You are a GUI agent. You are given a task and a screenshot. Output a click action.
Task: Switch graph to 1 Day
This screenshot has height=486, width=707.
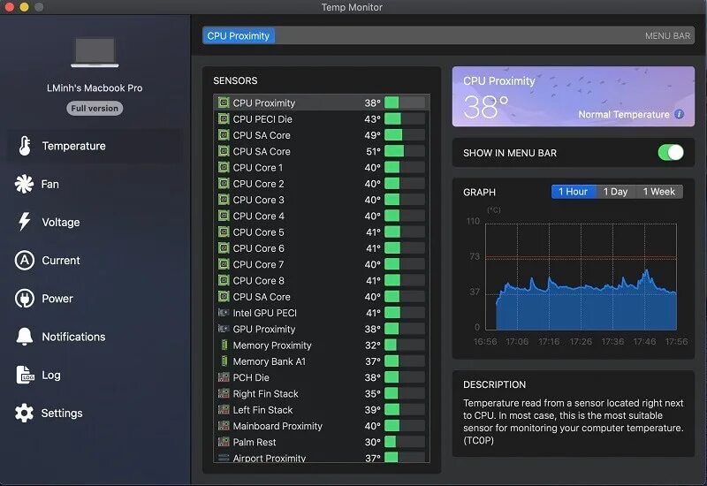[615, 192]
